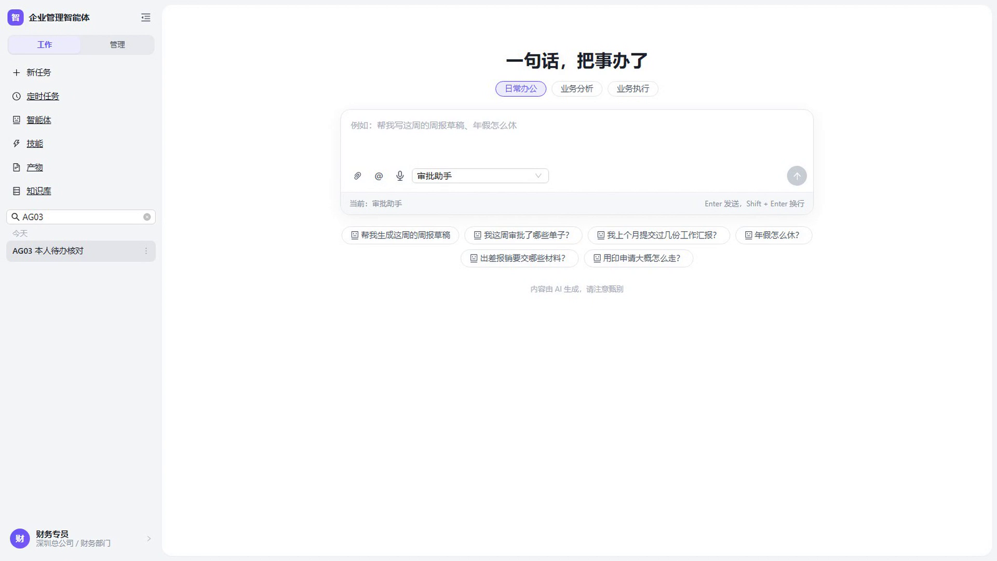This screenshot has height=561, width=997.
Task: Click the 财务专员 user name
Action: pos(52,534)
